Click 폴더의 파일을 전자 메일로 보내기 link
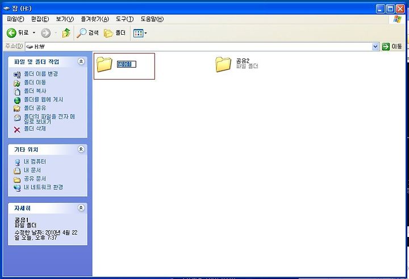 pyautogui.click(x=49, y=119)
